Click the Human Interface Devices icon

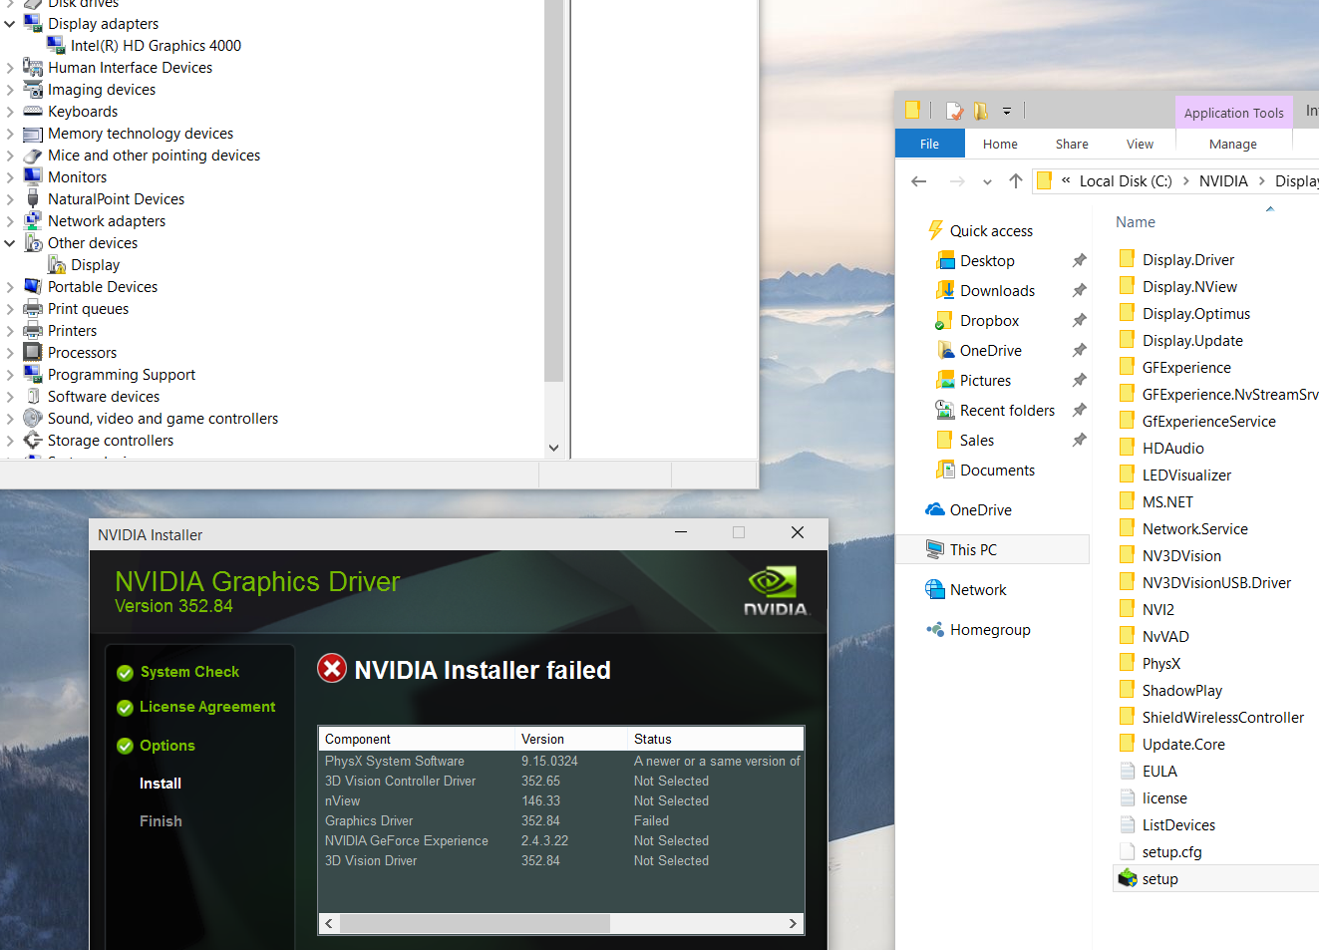33,67
